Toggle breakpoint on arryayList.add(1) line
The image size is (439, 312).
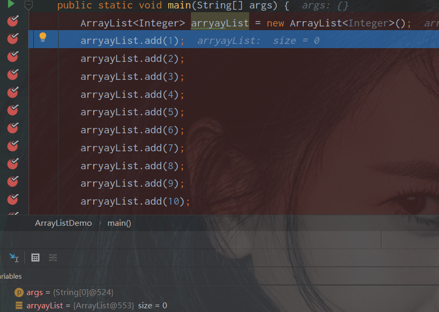pyautogui.click(x=13, y=39)
